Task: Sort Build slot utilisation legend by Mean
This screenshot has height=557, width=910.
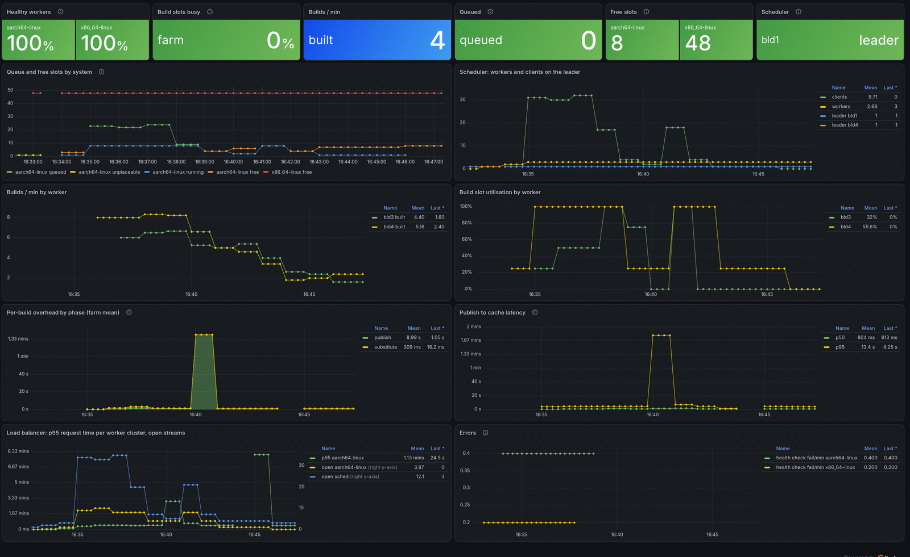Action: 871,208
